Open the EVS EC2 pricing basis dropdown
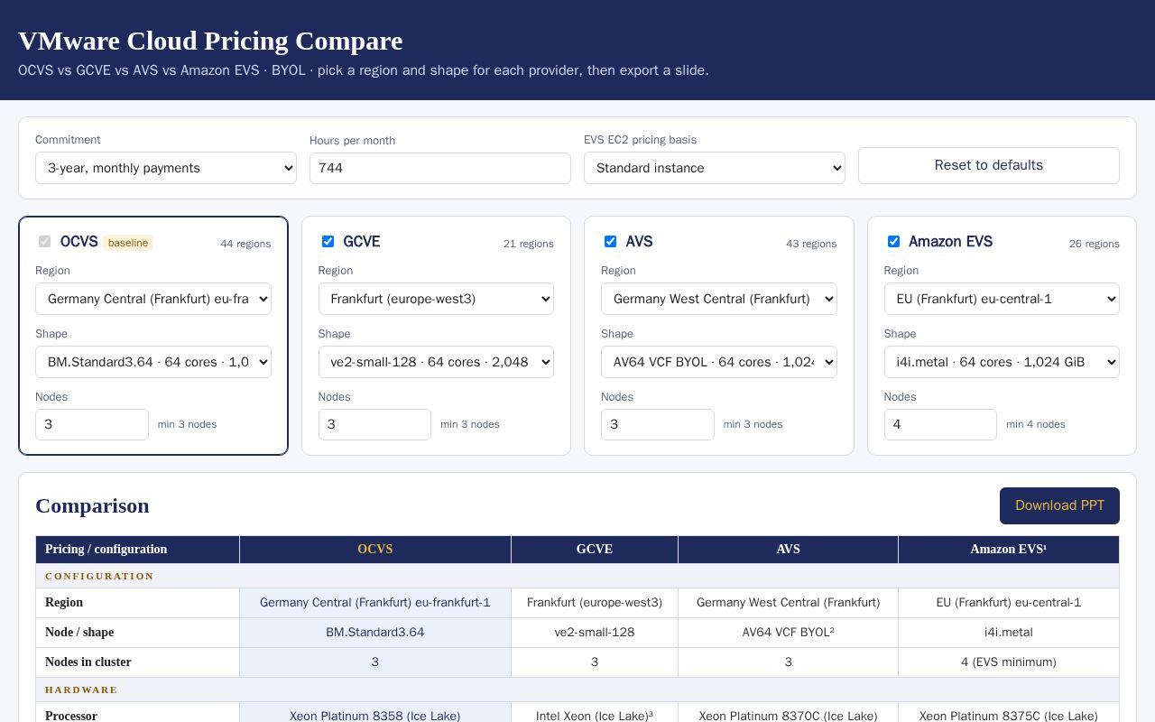The height and width of the screenshot is (722, 1155). point(715,168)
